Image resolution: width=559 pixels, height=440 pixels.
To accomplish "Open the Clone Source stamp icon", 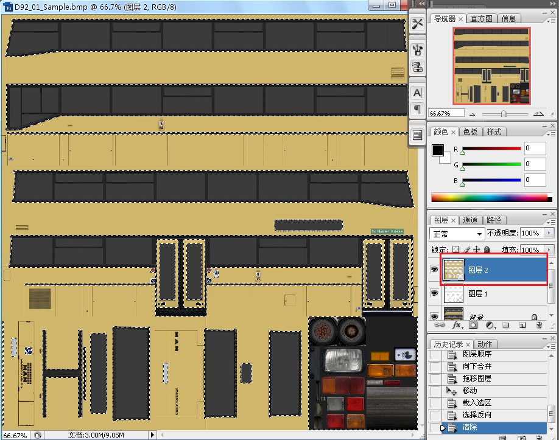I will pos(418,66).
